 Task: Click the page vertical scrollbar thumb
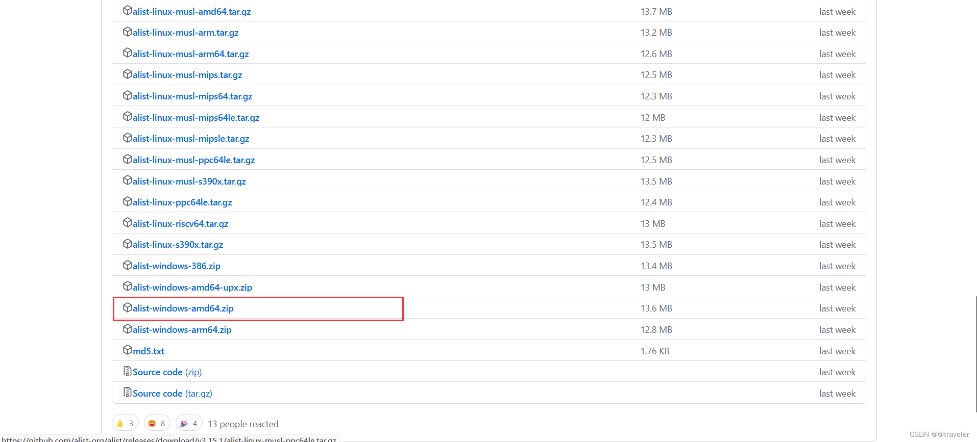976,354
